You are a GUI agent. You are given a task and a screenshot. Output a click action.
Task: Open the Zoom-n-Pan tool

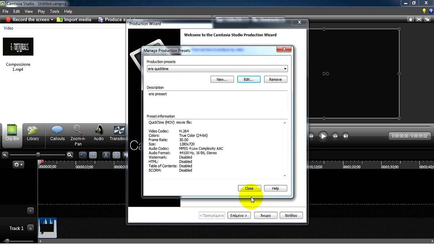pyautogui.click(x=78, y=136)
